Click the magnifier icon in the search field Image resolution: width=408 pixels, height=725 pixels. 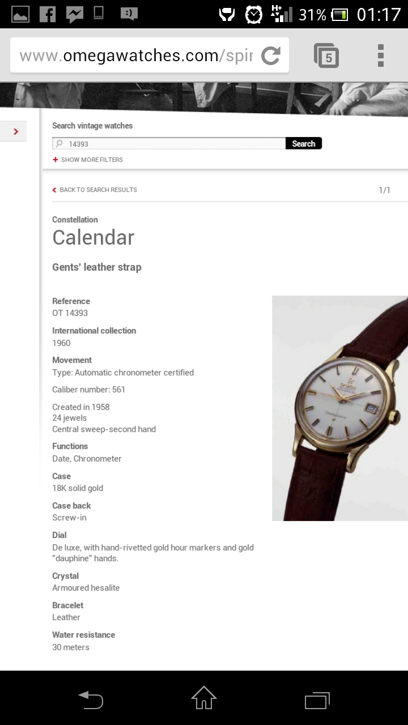pos(59,144)
